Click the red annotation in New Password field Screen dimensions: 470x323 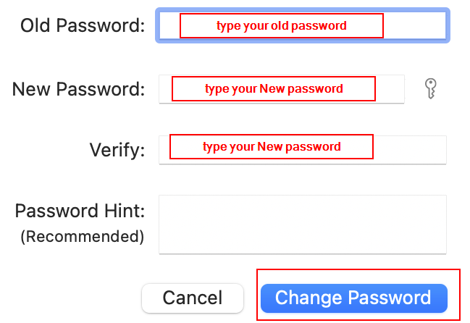click(x=273, y=89)
